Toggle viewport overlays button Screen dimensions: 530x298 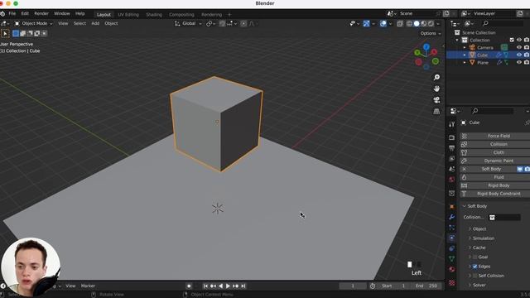click(383, 23)
